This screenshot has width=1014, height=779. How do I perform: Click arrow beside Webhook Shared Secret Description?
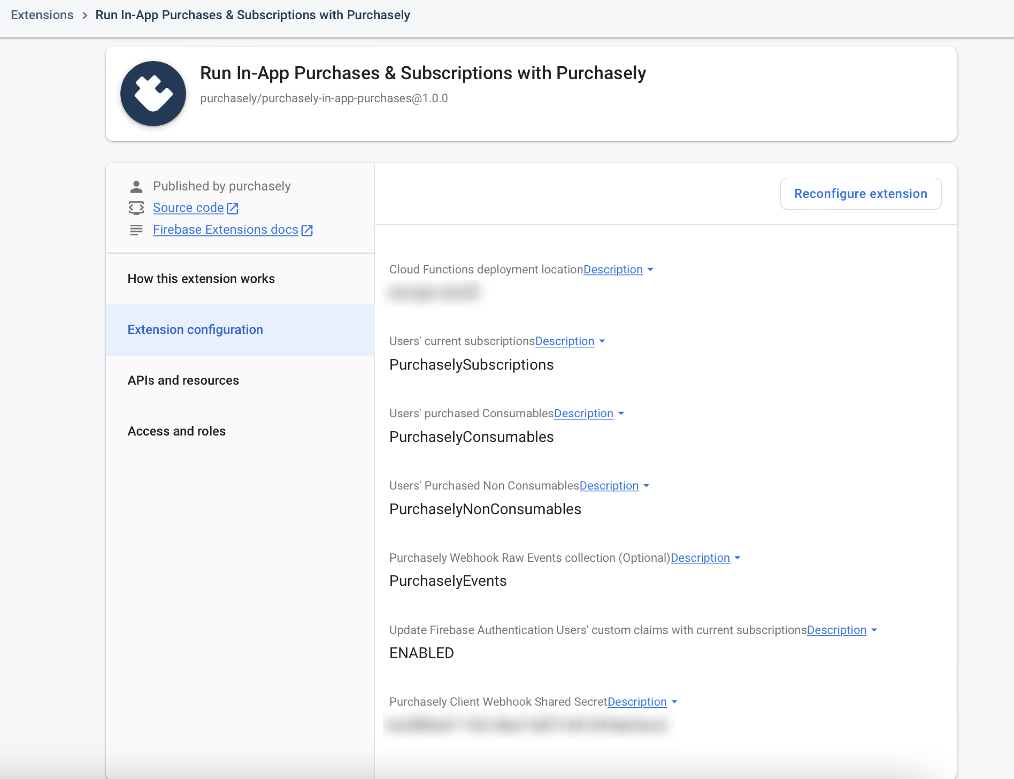674,702
